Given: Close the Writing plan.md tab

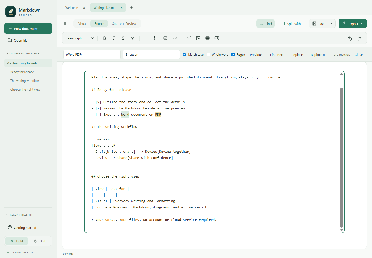Looking at the screenshot, I should click(122, 8).
